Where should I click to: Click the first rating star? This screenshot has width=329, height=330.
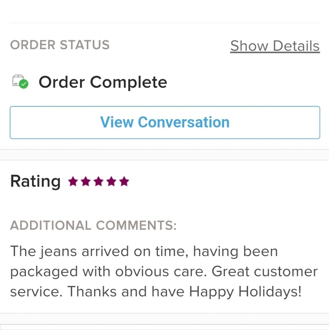(73, 181)
